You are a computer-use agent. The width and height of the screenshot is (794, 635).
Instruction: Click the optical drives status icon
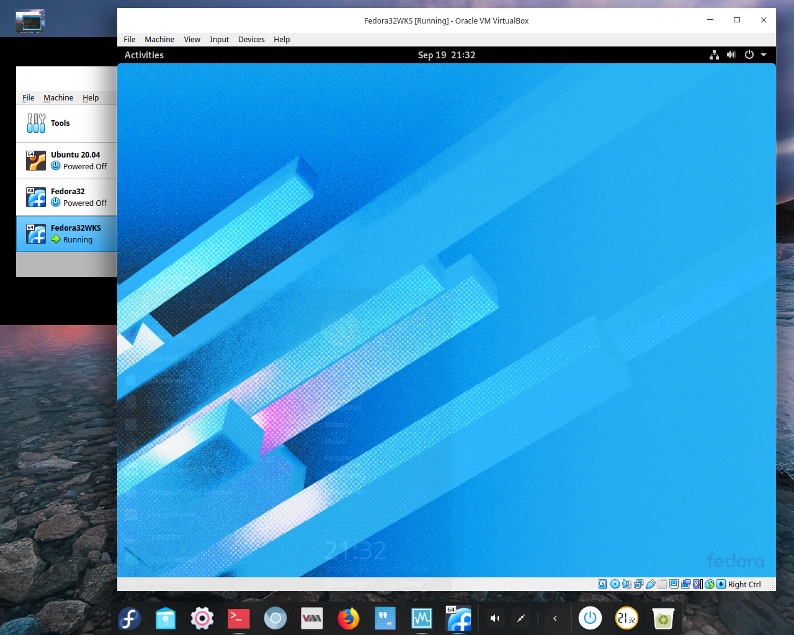point(615,584)
